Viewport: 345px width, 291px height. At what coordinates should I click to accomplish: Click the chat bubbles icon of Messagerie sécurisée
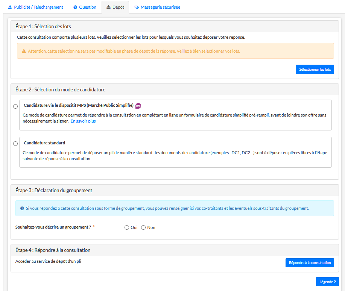coord(137,7)
